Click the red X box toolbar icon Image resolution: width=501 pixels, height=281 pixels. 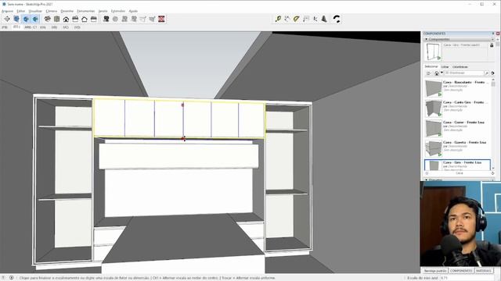(x=161, y=19)
